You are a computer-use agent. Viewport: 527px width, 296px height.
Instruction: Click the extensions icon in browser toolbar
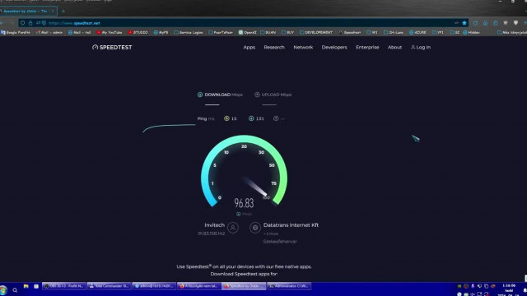[496, 23]
